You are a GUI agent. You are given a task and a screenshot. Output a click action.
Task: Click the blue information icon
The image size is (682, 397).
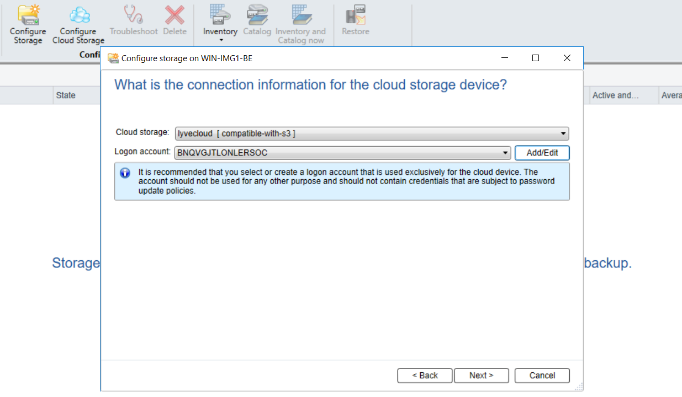pyautogui.click(x=125, y=173)
